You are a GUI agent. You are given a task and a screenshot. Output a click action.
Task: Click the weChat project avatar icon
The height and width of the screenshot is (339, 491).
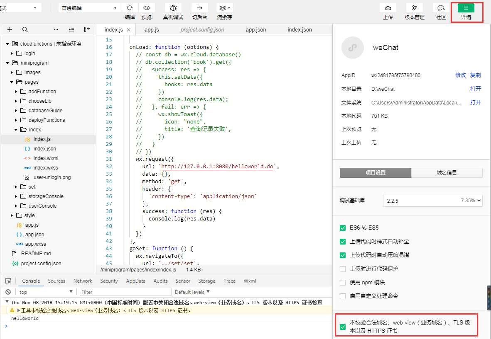353,48
